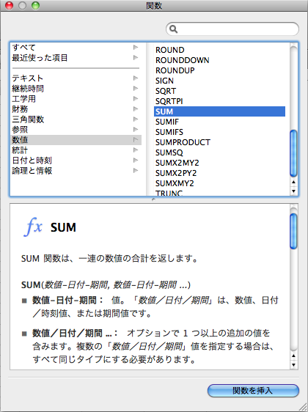
Task: Click the fx function icon beside SUM
Action: pyautogui.click(x=33, y=227)
